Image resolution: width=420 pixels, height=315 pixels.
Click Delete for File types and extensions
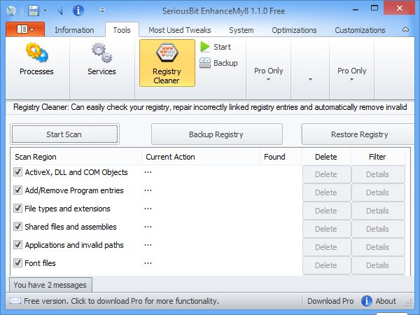coord(326,211)
